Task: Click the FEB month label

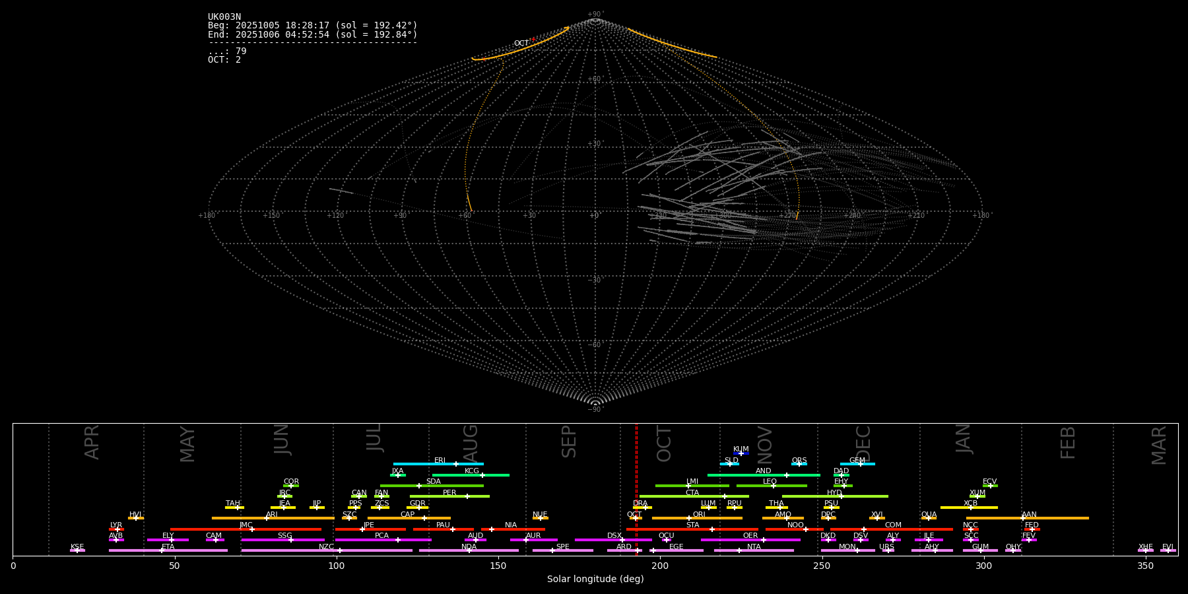Action: click(1068, 442)
